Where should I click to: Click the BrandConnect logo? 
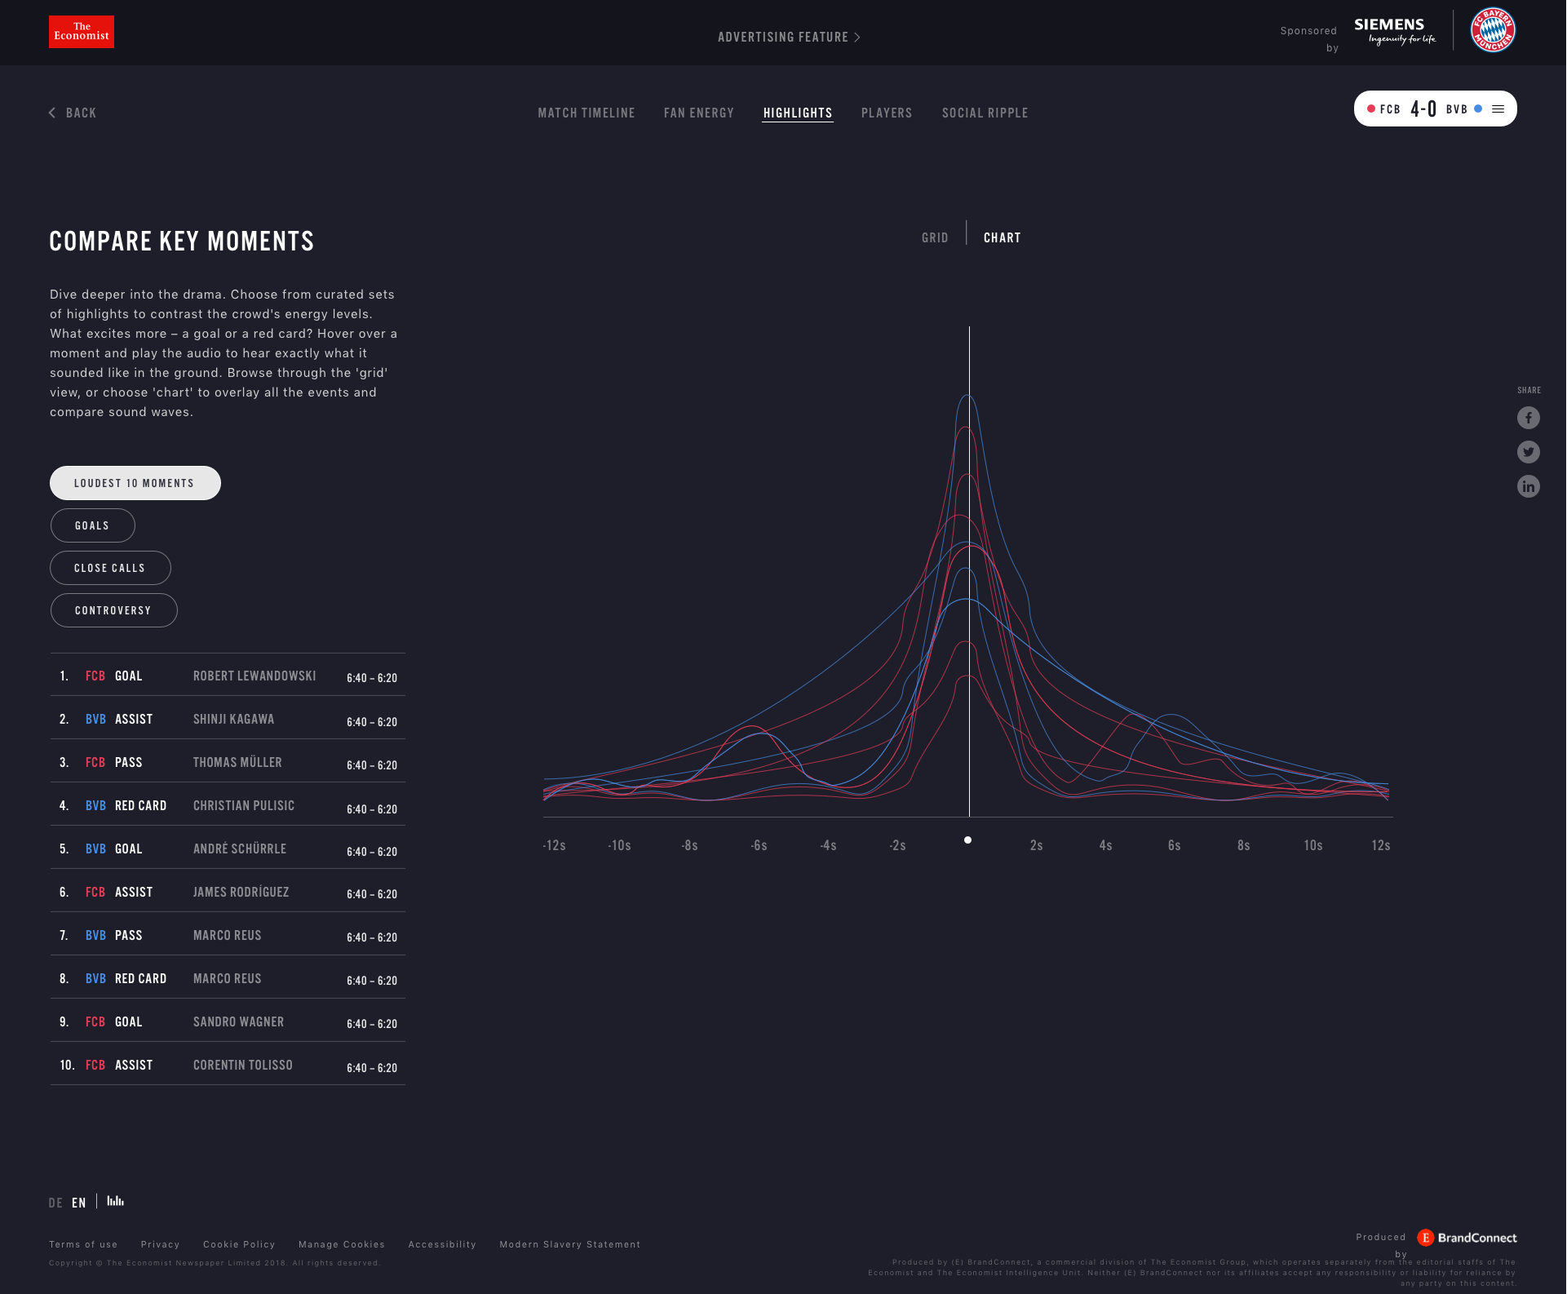1467,1238
